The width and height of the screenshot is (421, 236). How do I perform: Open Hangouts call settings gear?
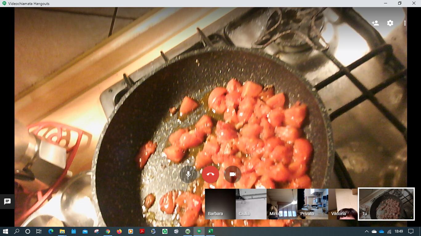pyautogui.click(x=390, y=23)
